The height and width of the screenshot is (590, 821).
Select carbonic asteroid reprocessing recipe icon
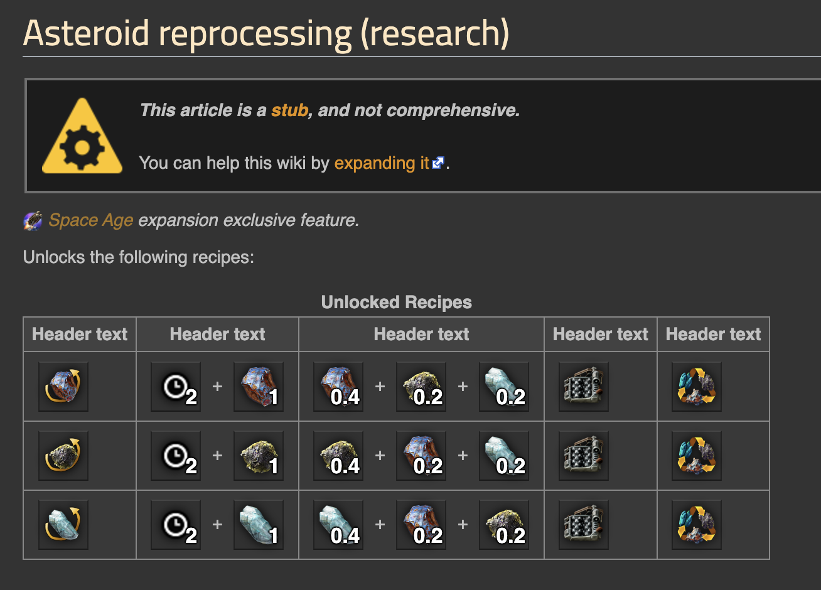point(63,456)
